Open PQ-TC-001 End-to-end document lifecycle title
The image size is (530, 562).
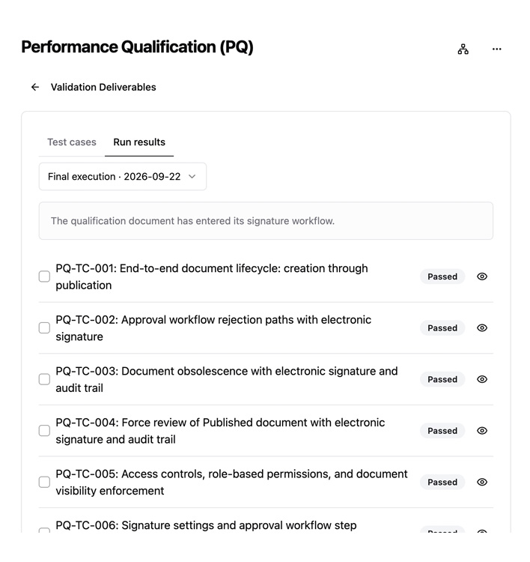(212, 277)
